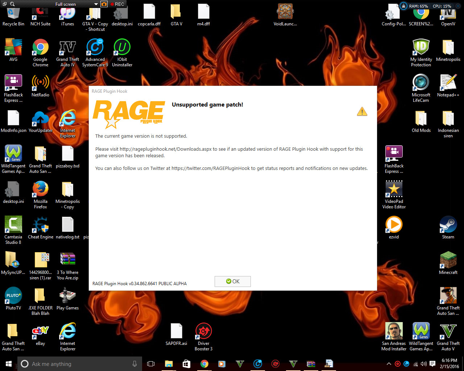Select the Google Chrome desktop shortcut
This screenshot has height=371, width=464.
tap(40, 53)
